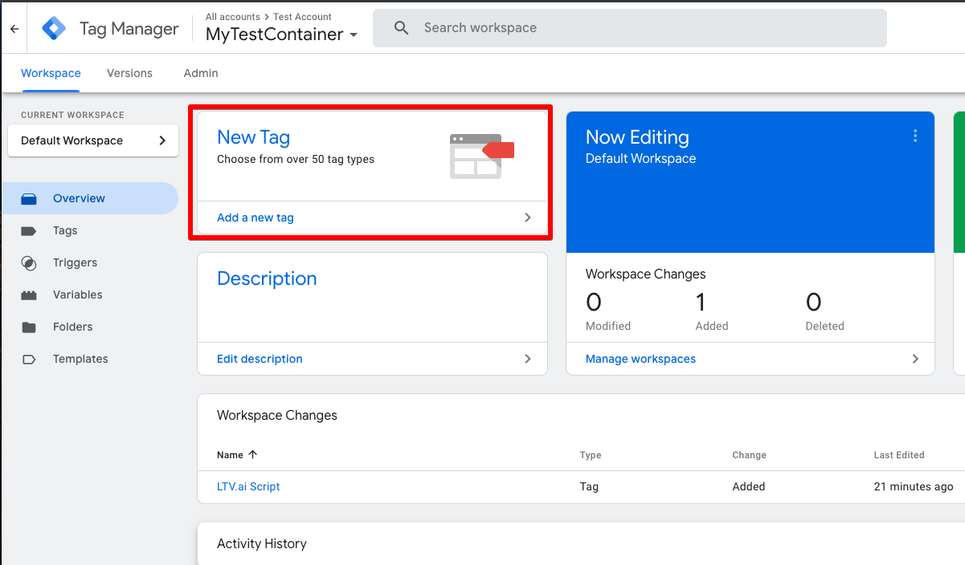Viewport: 965px width, 565px height.
Task: Click the New Tag heading
Action: (253, 137)
